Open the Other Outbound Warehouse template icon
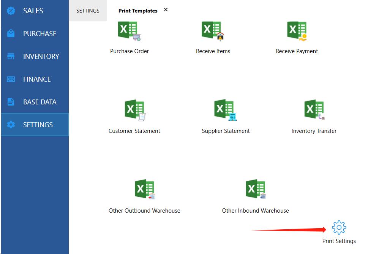376x254 pixels. [145, 189]
